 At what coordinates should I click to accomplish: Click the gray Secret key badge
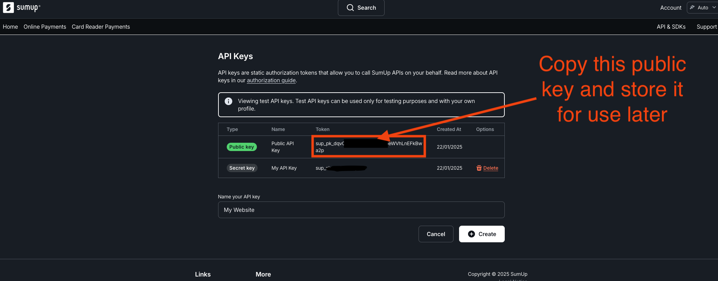click(x=242, y=168)
